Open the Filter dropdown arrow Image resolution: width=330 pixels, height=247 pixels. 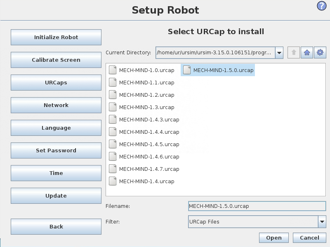coord(322,222)
